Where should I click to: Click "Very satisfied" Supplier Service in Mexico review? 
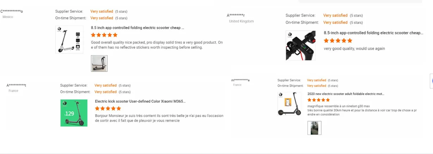[x=101, y=11]
